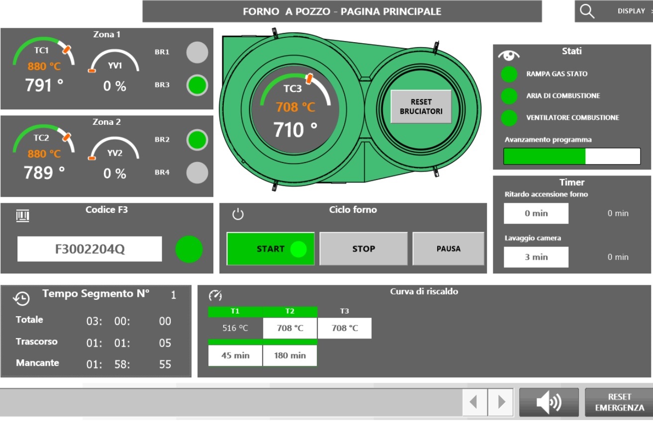Viewport: 653px width, 422px height.
Task: Click the clock history icon in Tempo Segmento
Action: click(22, 298)
